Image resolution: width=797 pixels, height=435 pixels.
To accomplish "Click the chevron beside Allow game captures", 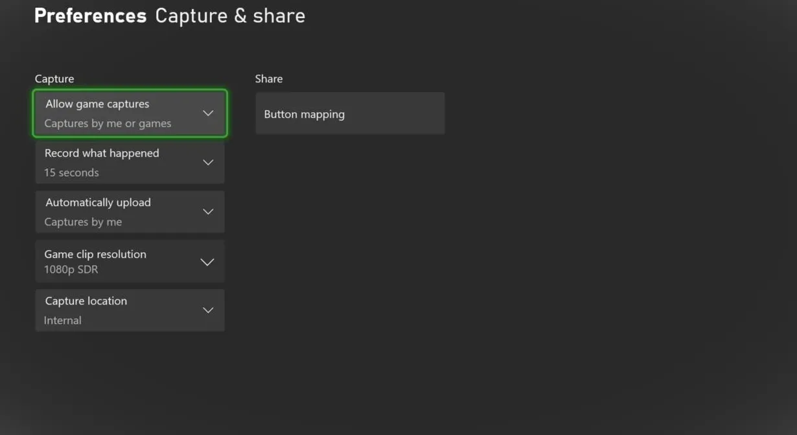I will 208,113.
